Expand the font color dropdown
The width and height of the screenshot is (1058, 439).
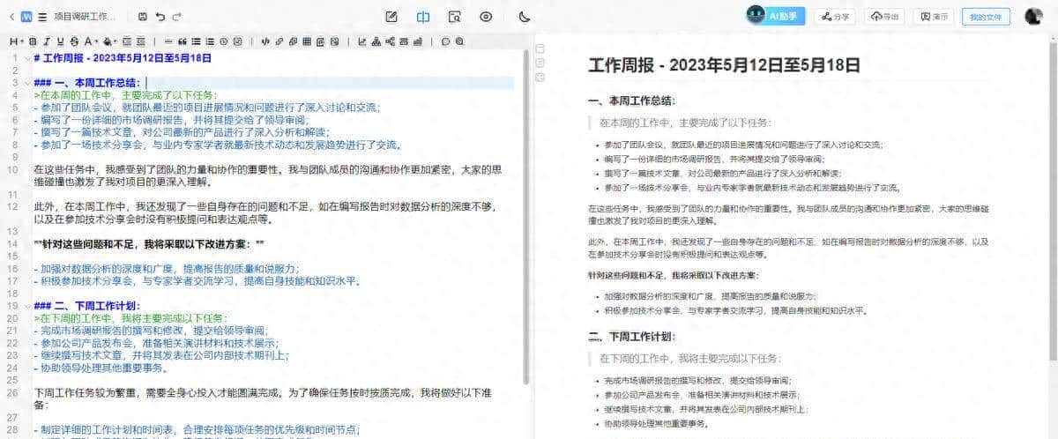click(x=90, y=41)
